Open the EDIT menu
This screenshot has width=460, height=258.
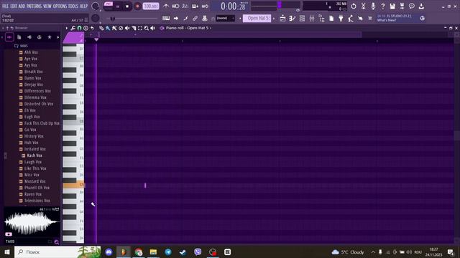click(x=14, y=6)
